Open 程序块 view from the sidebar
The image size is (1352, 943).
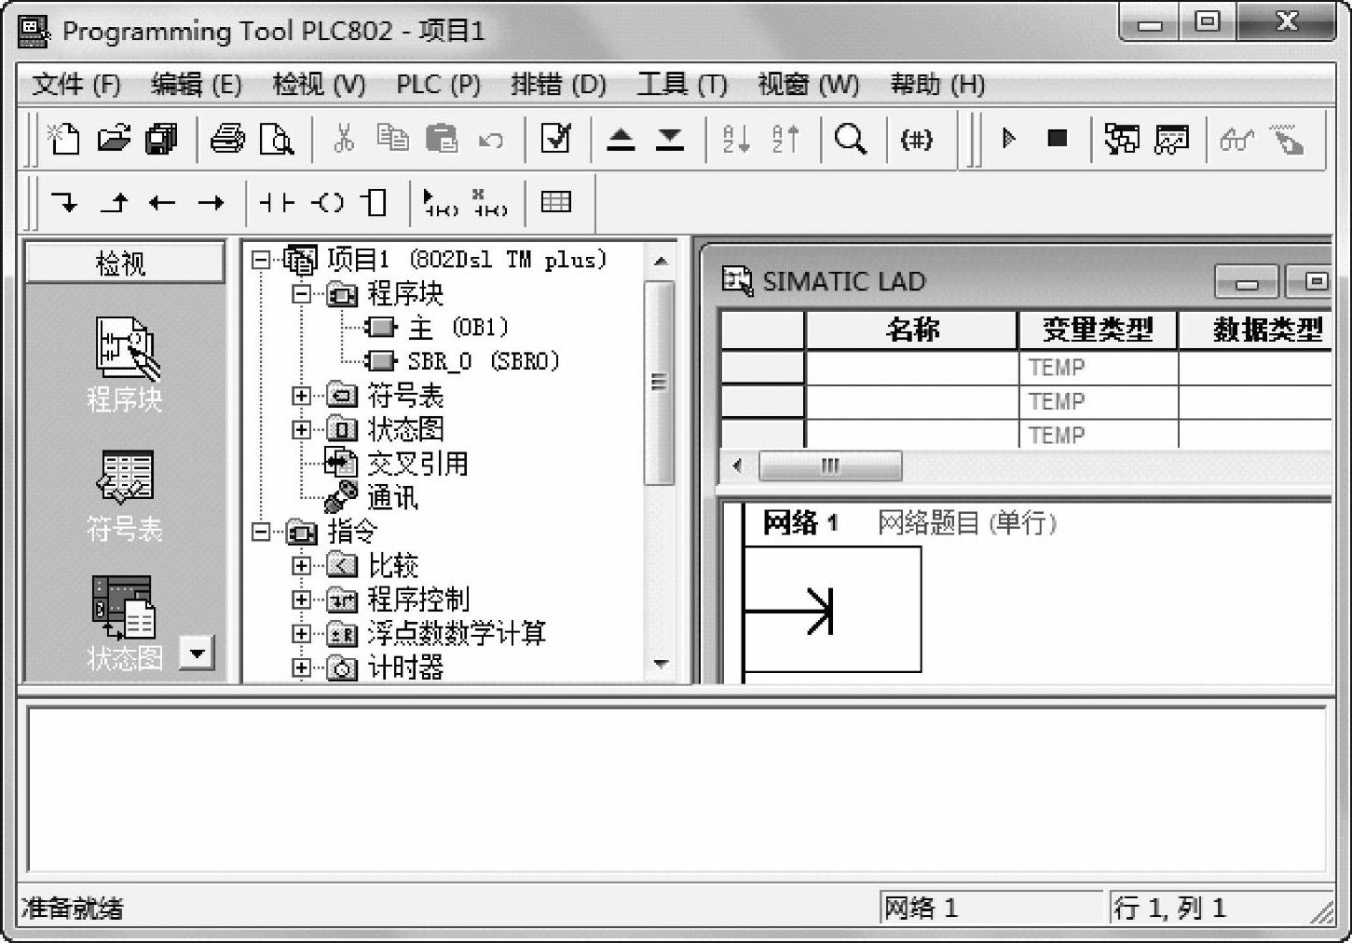tap(125, 365)
